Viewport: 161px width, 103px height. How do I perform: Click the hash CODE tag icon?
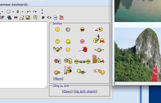point(43,18)
